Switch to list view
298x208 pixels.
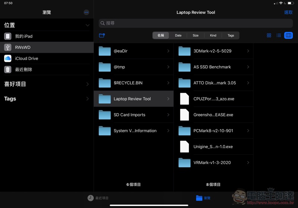(x=279, y=35)
